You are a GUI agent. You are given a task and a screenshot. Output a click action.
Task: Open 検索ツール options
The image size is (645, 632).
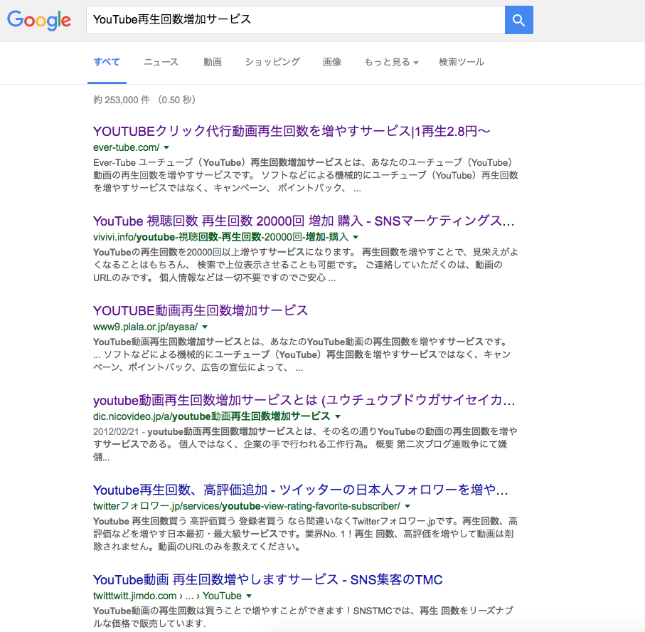pos(462,62)
